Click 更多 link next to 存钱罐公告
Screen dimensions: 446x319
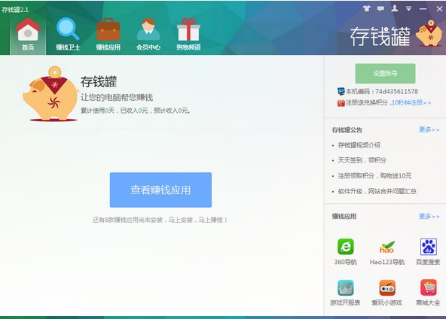click(429, 129)
